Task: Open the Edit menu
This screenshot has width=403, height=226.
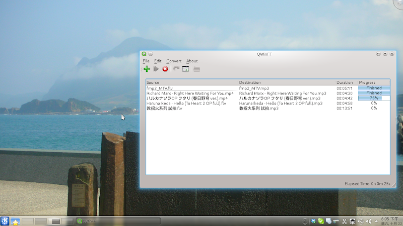Action: pos(158,61)
